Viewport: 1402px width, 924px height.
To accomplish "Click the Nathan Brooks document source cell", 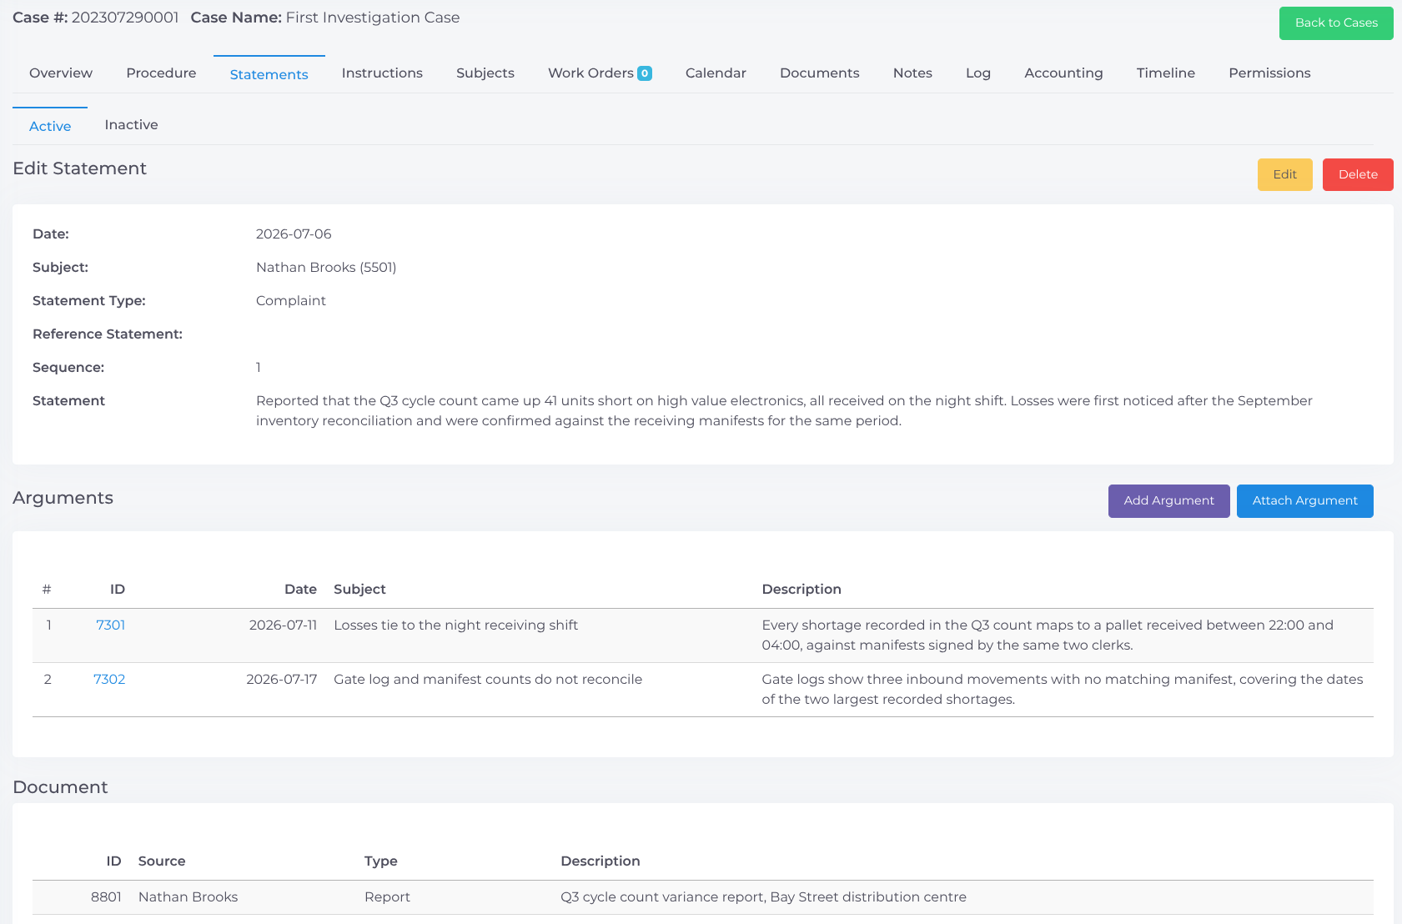I will click(x=188, y=897).
